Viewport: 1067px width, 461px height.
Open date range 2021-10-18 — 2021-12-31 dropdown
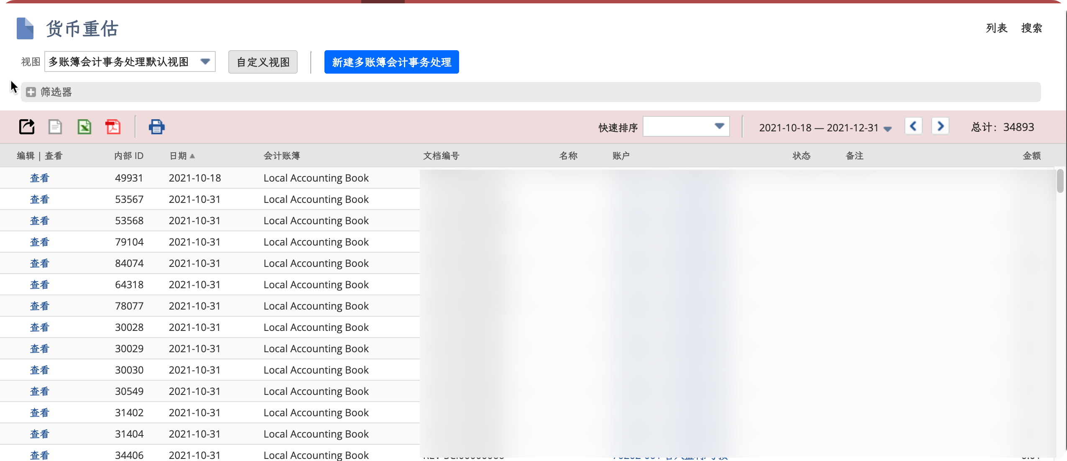[x=825, y=128]
